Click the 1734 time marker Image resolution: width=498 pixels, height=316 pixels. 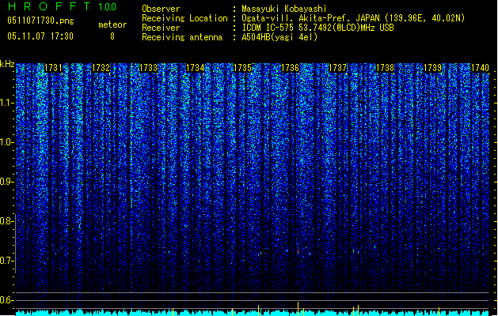pos(195,68)
